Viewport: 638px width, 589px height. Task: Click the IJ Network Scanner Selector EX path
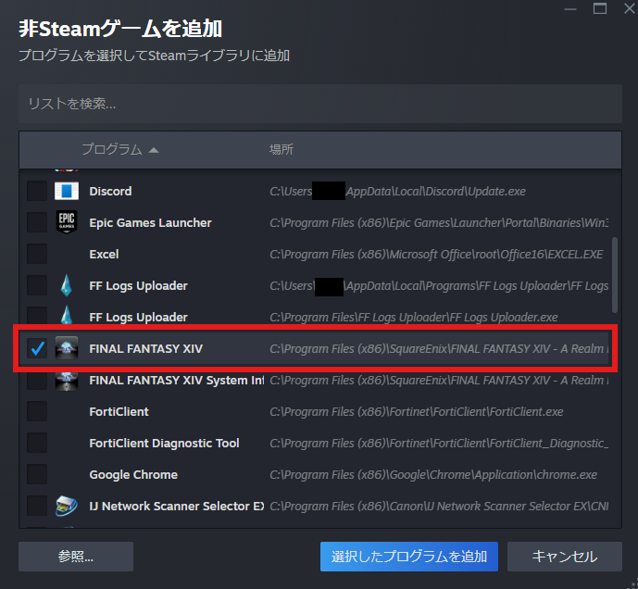tap(439, 506)
